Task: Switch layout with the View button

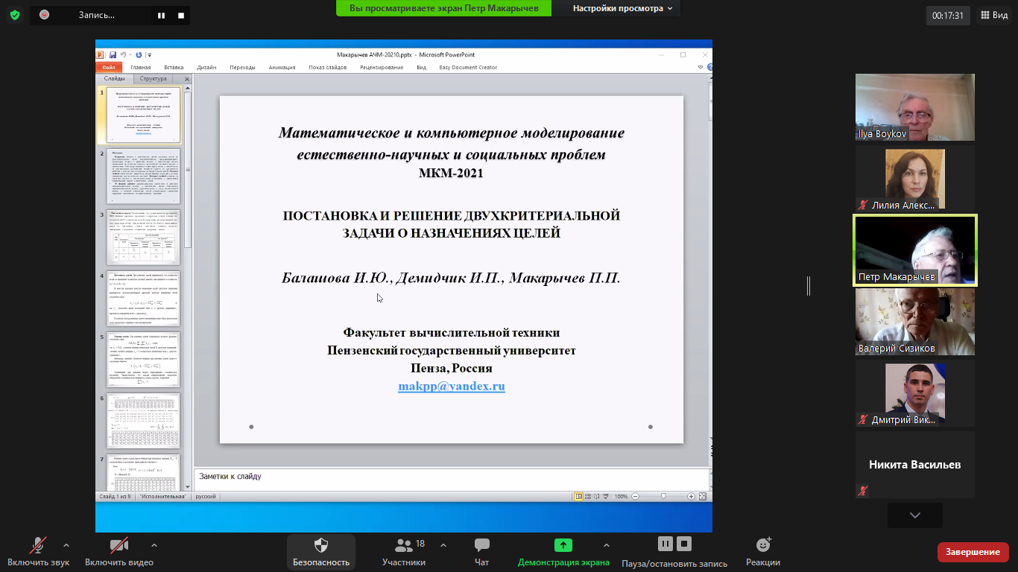Action: [x=993, y=15]
